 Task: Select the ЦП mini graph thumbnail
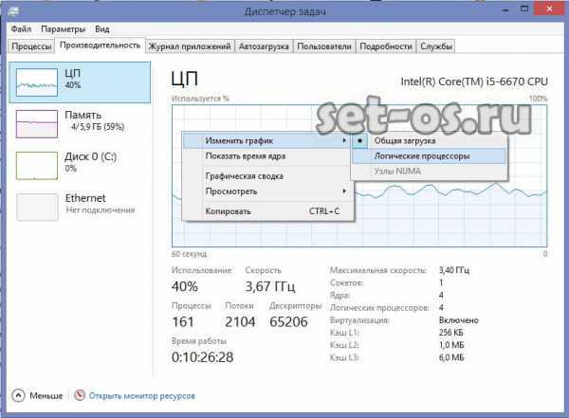[37, 82]
